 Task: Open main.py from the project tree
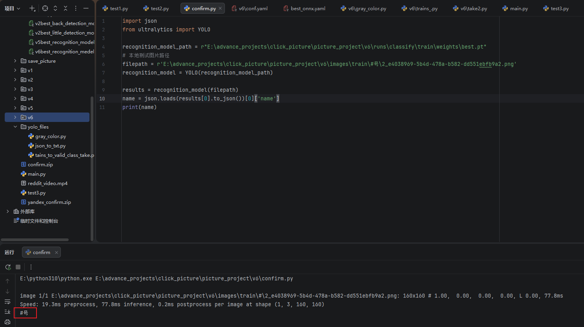(36, 174)
